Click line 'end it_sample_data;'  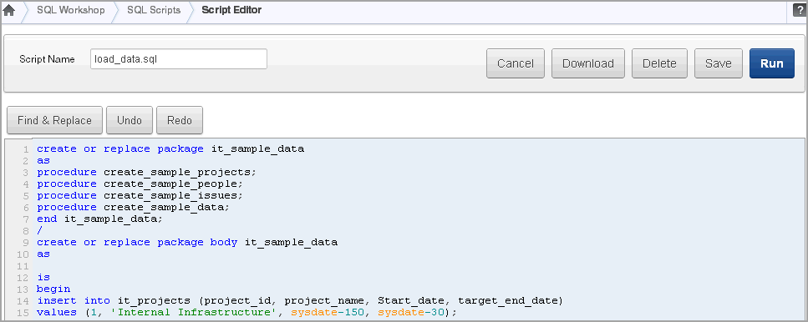click(99, 219)
